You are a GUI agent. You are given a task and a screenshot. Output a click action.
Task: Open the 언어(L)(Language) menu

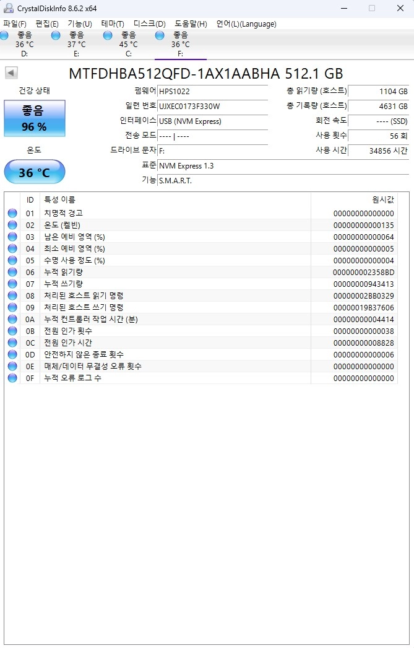(246, 24)
